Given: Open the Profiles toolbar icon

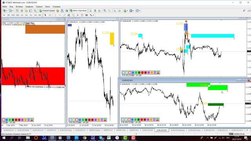Looking at the screenshot, I should click(10, 11).
